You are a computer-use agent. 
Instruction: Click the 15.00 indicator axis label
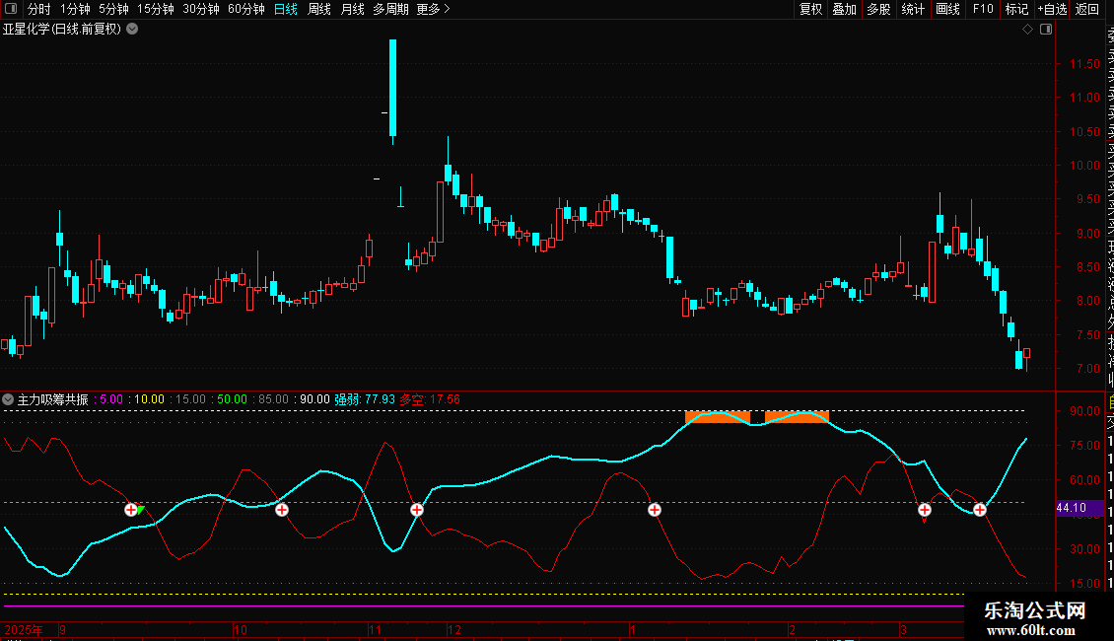(1084, 584)
